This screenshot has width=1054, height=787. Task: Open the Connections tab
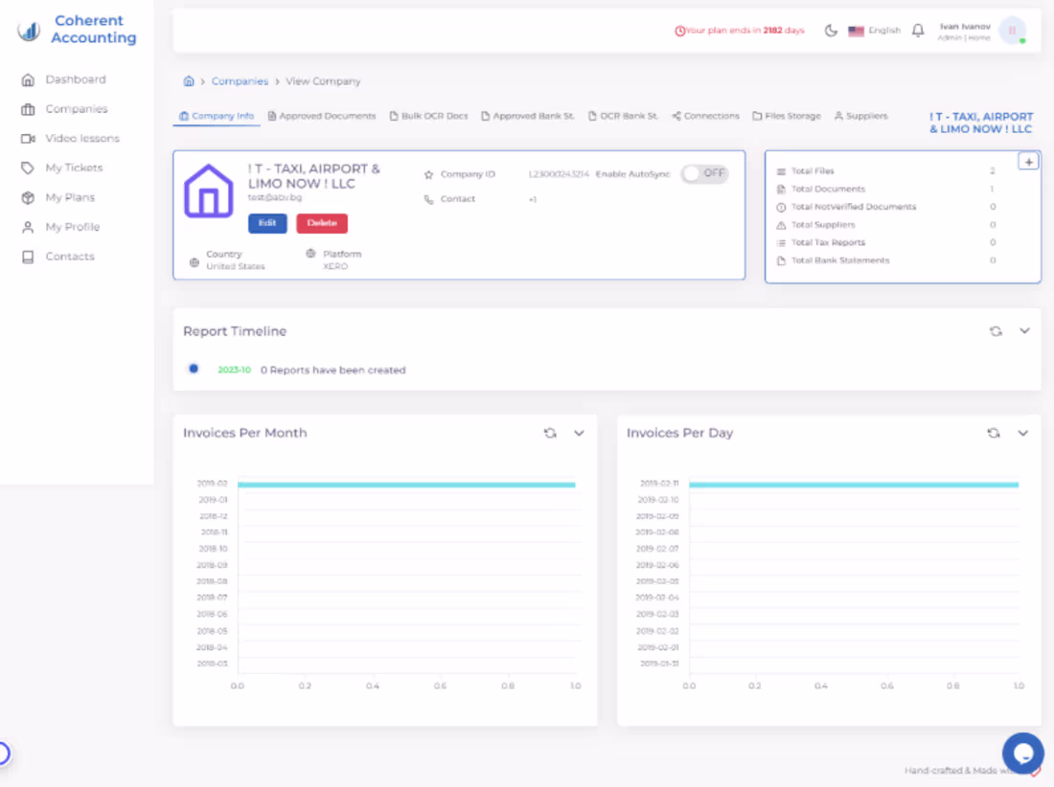(x=705, y=116)
